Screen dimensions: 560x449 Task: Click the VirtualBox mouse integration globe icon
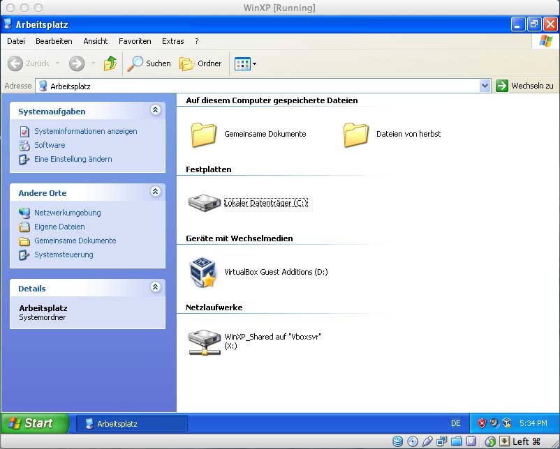point(490,441)
